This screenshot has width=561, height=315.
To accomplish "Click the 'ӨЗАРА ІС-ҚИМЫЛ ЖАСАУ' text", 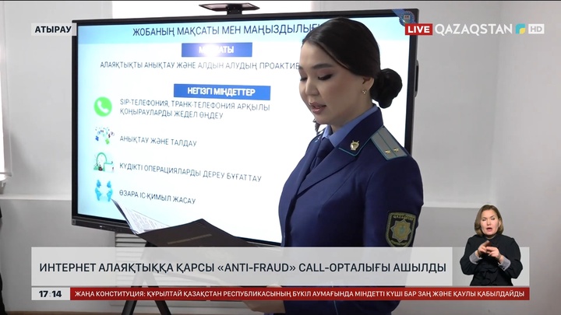I will pos(157,197).
